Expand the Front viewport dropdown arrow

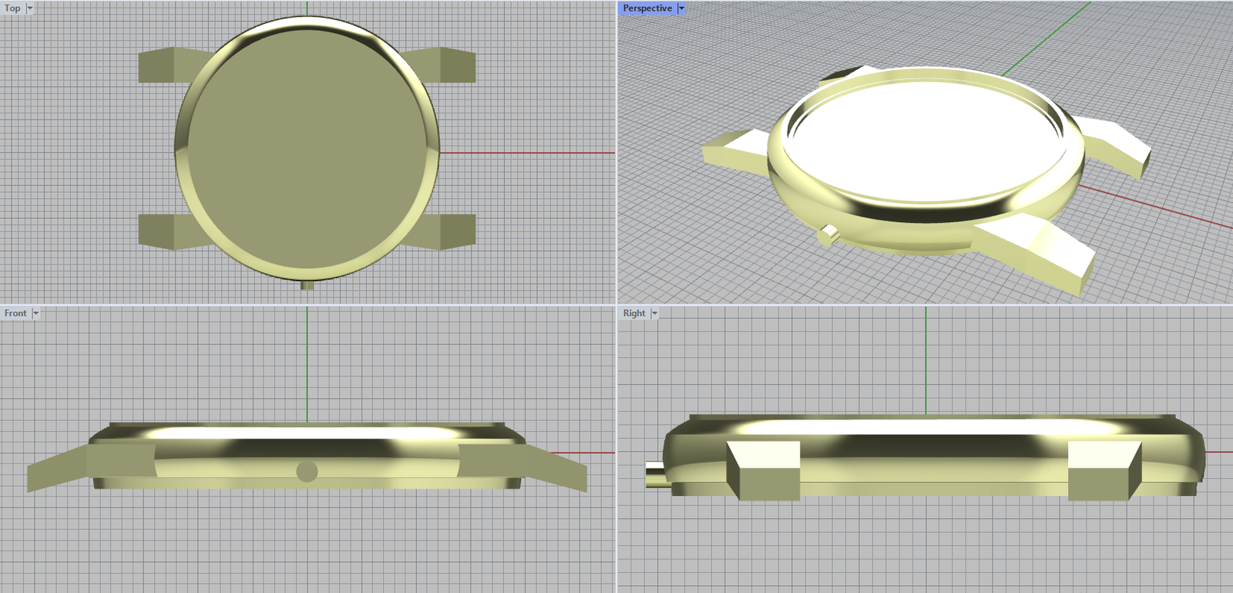pyautogui.click(x=35, y=313)
